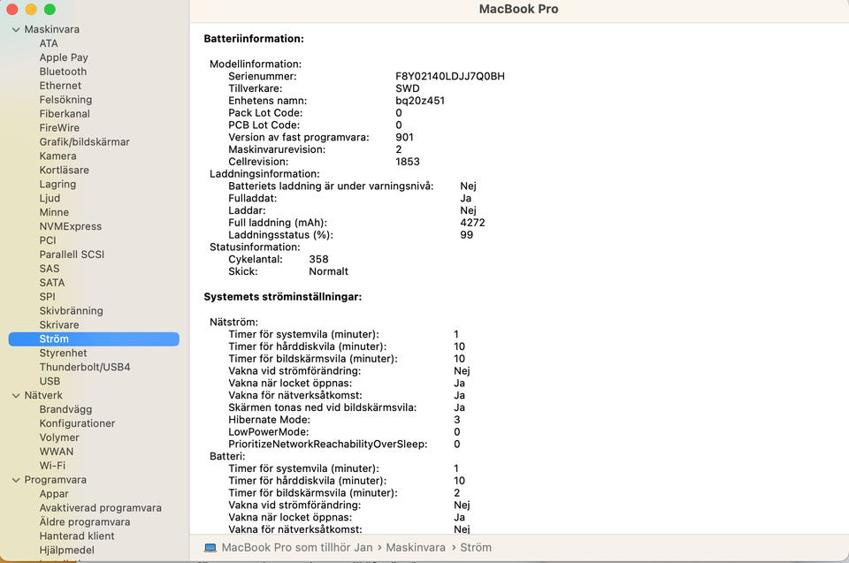Open Brandvägg under Nätverk
The width and height of the screenshot is (849, 563).
(x=65, y=409)
